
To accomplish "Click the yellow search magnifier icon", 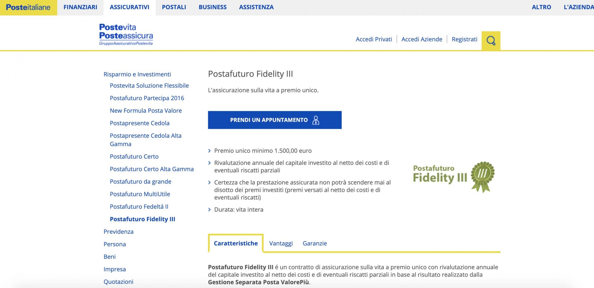I will 491,40.
